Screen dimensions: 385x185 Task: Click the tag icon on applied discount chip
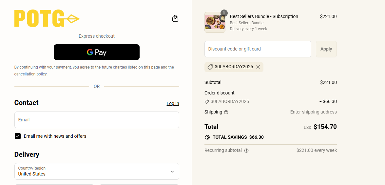pyautogui.click(x=210, y=67)
